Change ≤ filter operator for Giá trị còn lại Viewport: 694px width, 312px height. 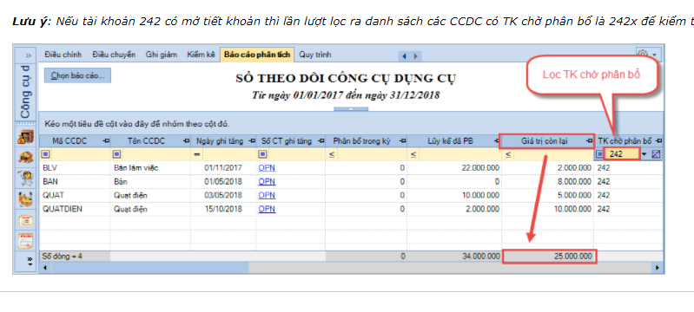(508, 154)
